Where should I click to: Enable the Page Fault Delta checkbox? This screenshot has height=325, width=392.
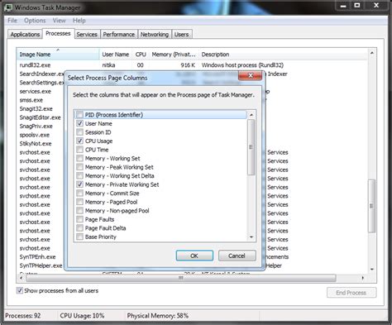click(79, 228)
